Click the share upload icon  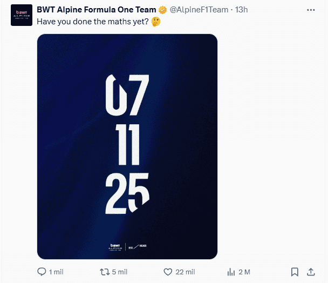(x=311, y=272)
